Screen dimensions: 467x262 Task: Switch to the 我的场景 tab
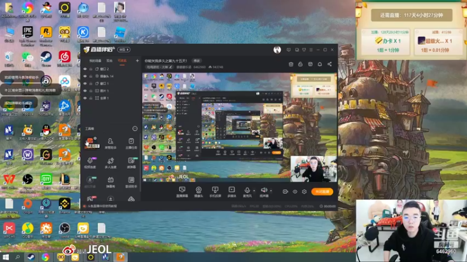click(95, 61)
